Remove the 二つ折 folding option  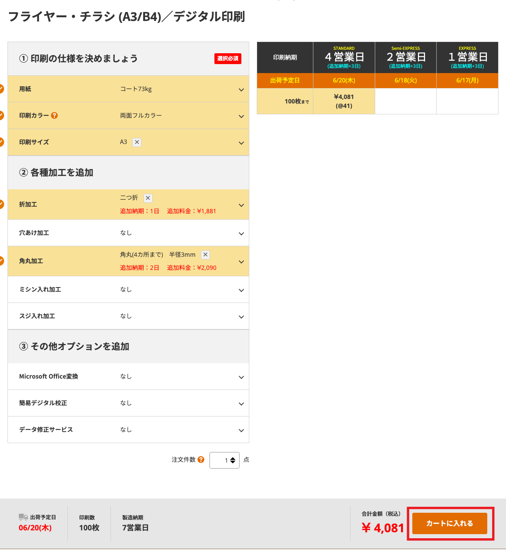coord(148,198)
